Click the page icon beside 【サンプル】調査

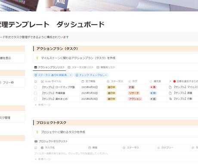pyautogui.click(x=170, y=93)
